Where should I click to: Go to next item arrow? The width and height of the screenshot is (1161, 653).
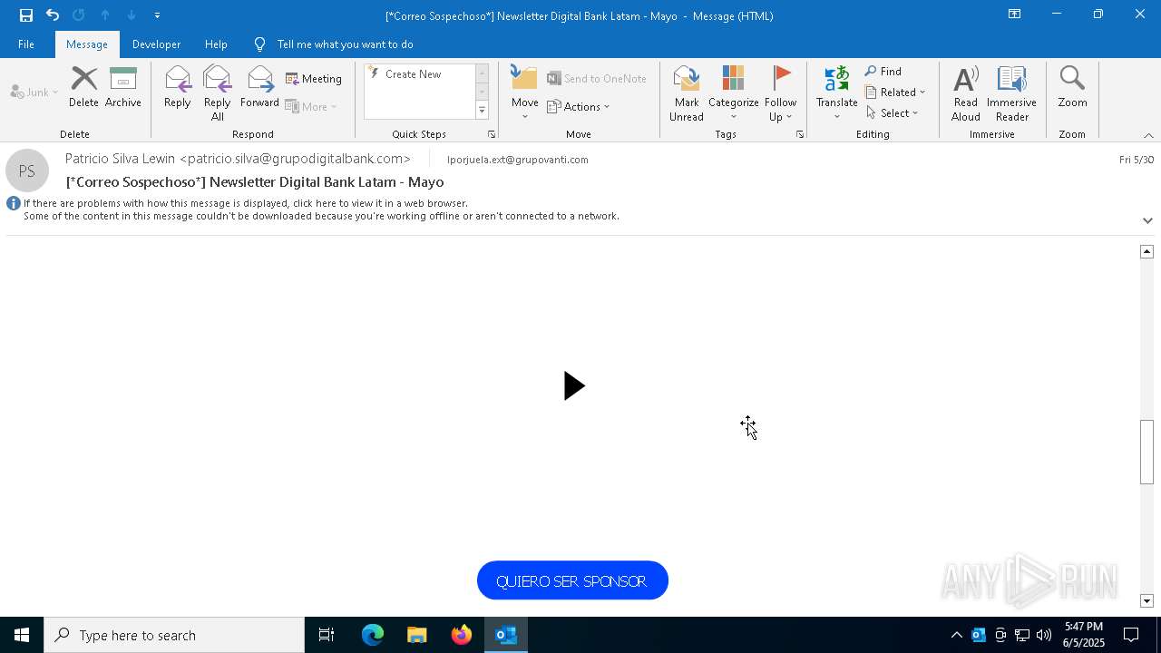pos(132,15)
